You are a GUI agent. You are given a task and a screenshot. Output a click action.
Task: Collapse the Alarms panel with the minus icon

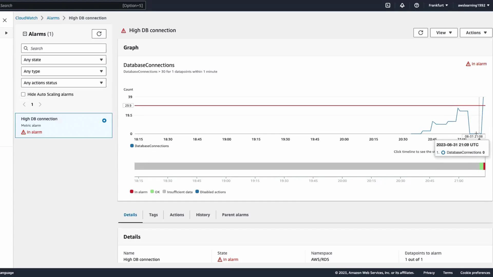click(x=25, y=34)
